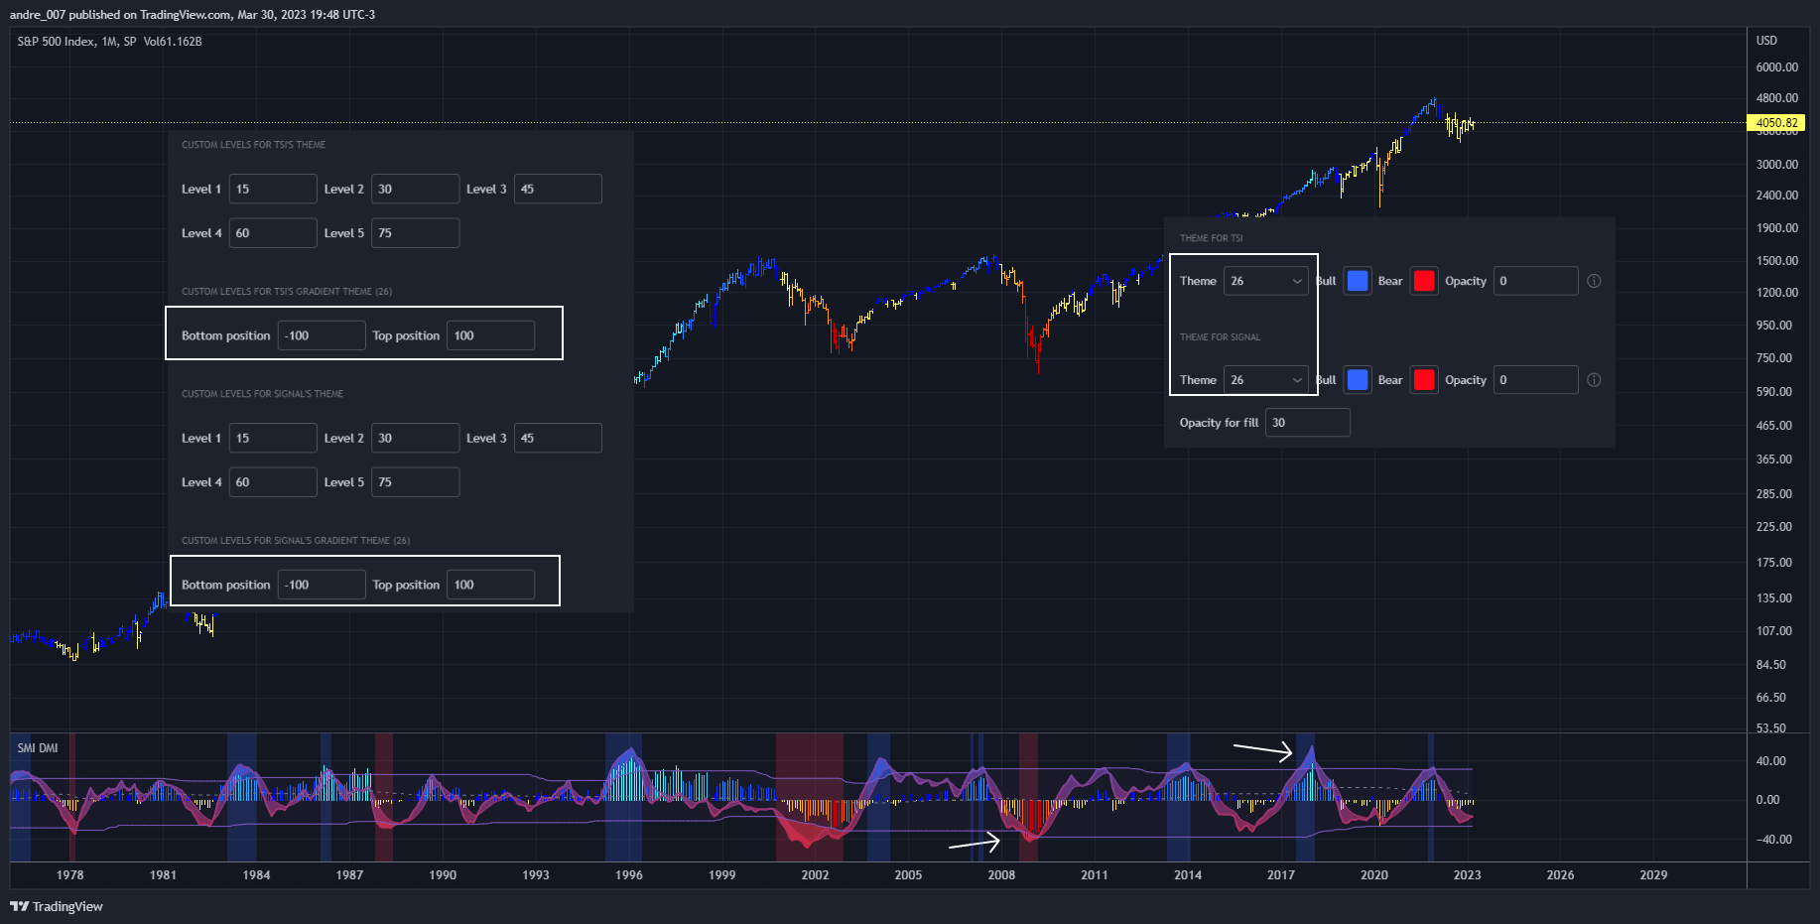Edit the TSI theme Opacity field
Screen dimensions: 1820x924
point(1536,281)
